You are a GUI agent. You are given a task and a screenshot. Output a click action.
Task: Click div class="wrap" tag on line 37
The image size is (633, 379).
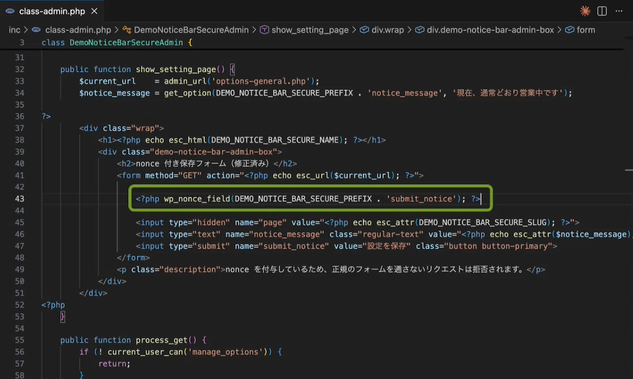[x=121, y=128]
